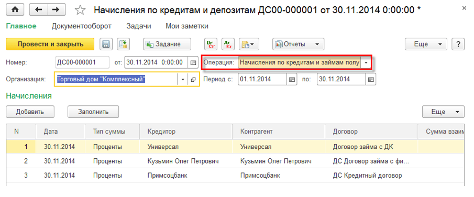474x197 pixels.
Task: Expand Организация dropdown arrow
Action: [x=183, y=79]
